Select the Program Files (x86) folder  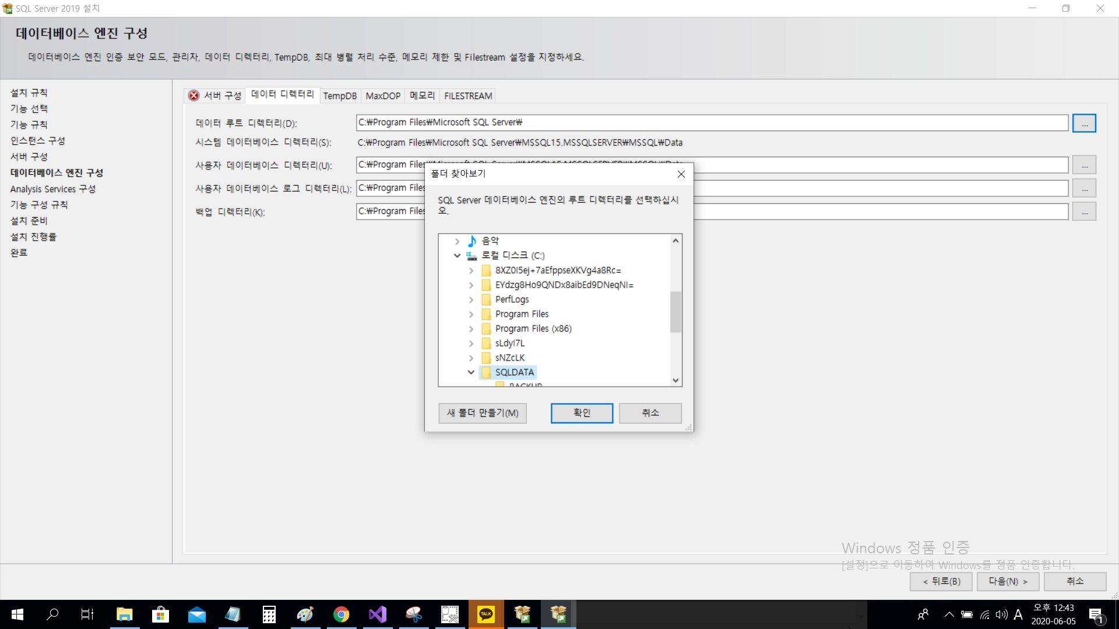533,328
